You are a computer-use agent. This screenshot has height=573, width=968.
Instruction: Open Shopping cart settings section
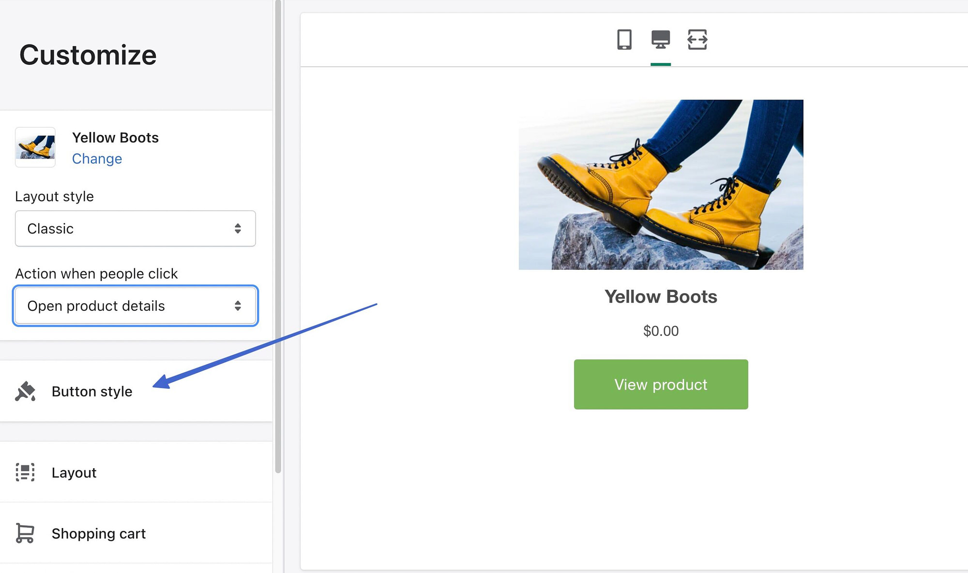(x=99, y=533)
